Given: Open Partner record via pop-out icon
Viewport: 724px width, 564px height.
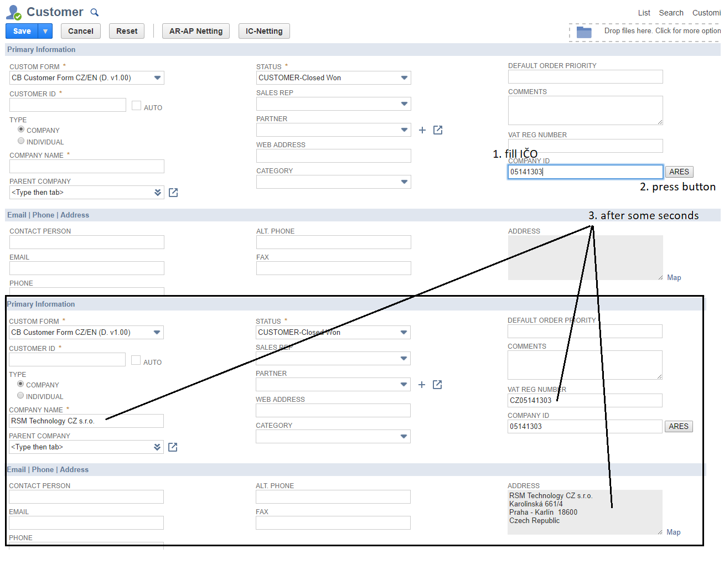Looking at the screenshot, I should point(438,130).
